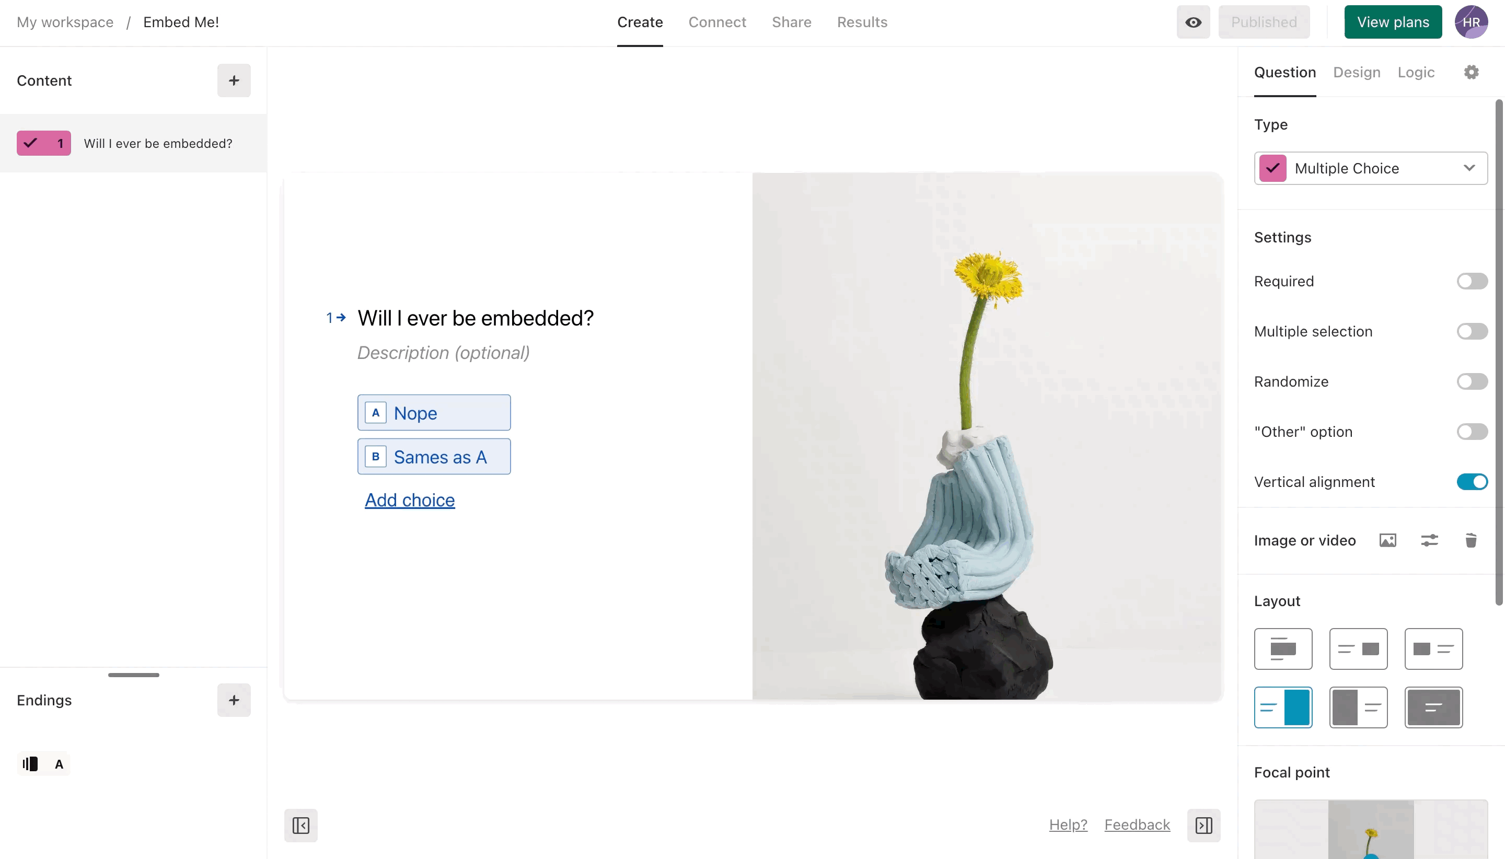The width and height of the screenshot is (1505, 859).
Task: Click the collapse sidebar icon
Action: pyautogui.click(x=302, y=825)
